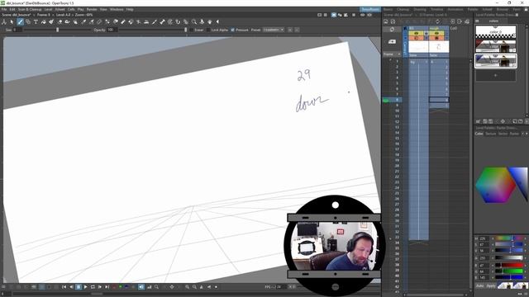Select the Selection arrow tool
This screenshot has width=529, height=297.
click(x=12, y=22)
